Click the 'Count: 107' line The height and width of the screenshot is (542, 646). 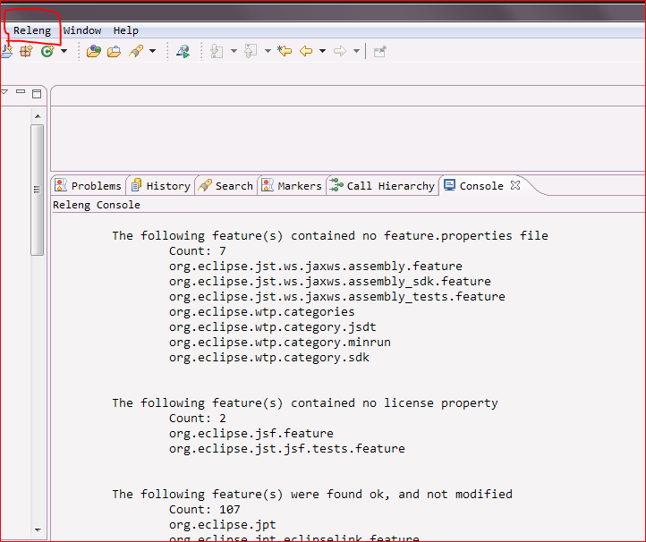[x=204, y=510]
